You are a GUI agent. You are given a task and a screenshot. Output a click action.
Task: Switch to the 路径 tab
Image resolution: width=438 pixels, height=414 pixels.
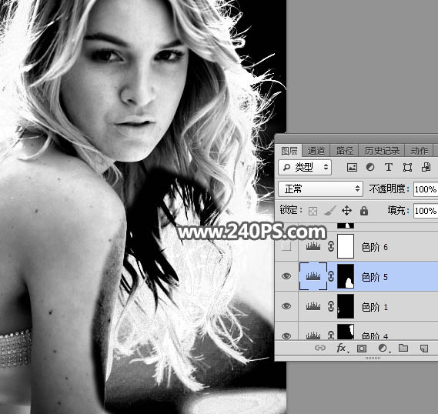(x=345, y=151)
